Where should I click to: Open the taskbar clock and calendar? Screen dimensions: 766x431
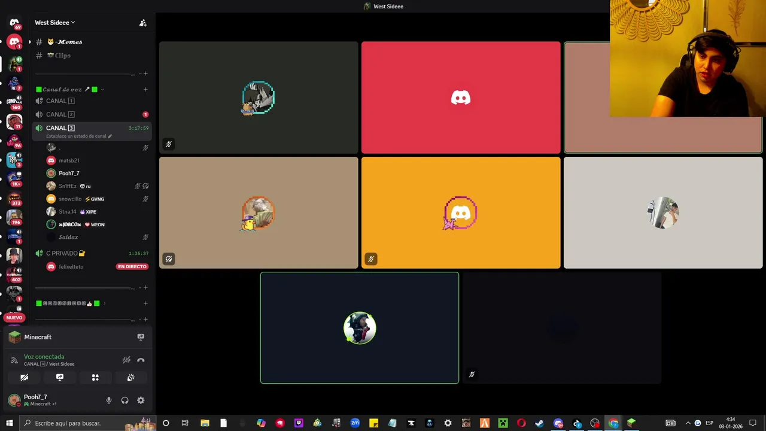(x=731, y=423)
